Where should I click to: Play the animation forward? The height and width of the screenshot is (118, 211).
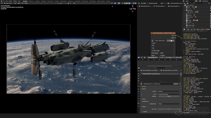pos(153,57)
